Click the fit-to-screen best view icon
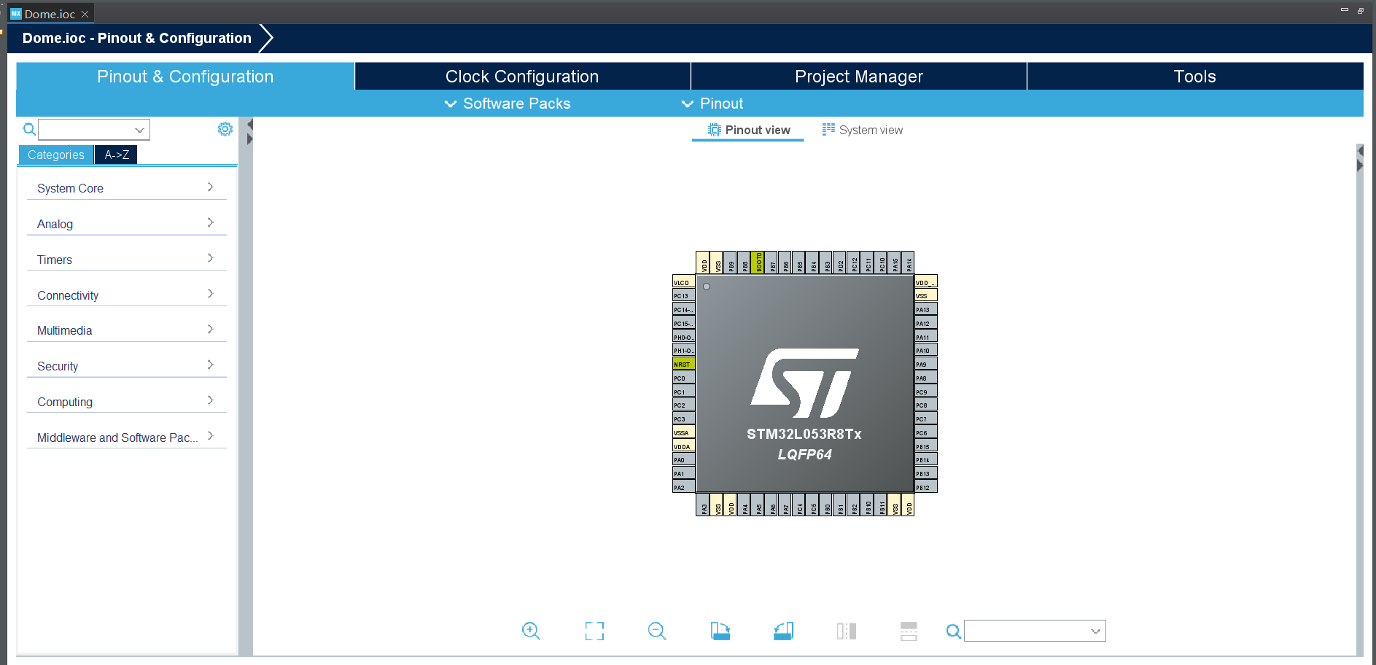 [x=594, y=631]
